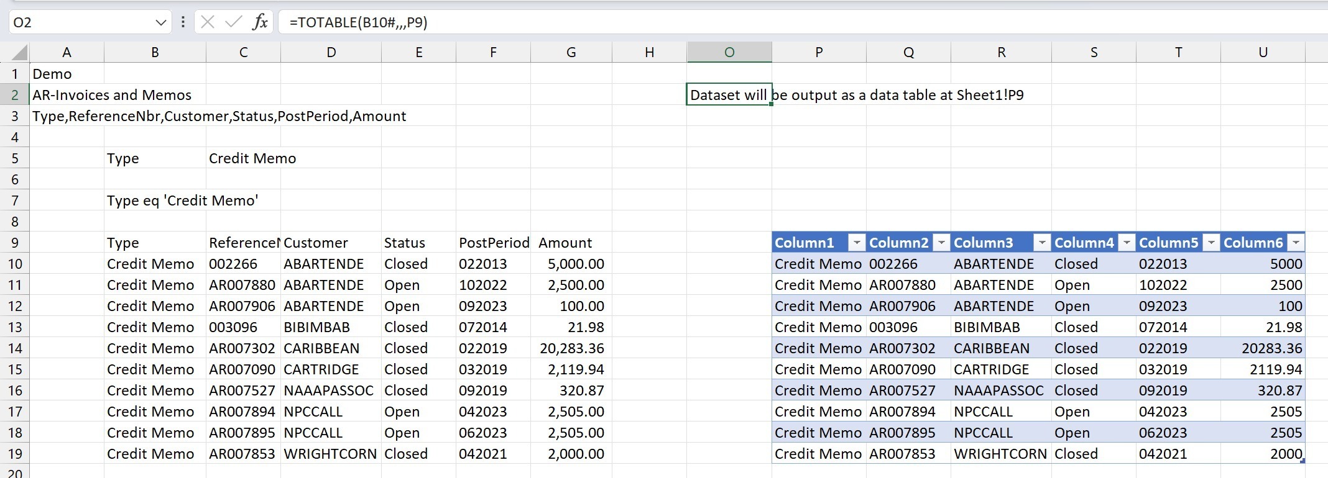
Task: Select column H header
Action: click(x=649, y=52)
